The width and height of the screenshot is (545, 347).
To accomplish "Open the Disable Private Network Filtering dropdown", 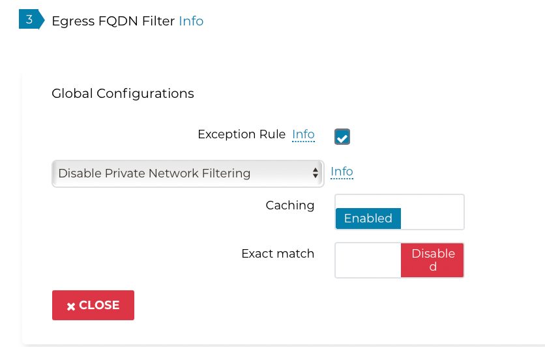I will (187, 173).
